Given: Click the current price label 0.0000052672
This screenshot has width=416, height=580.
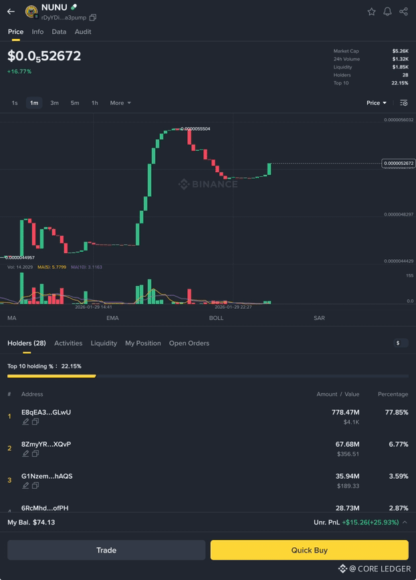Looking at the screenshot, I should 398,163.
